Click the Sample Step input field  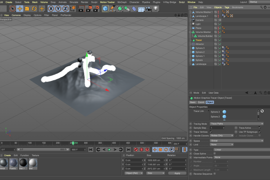point(217,128)
